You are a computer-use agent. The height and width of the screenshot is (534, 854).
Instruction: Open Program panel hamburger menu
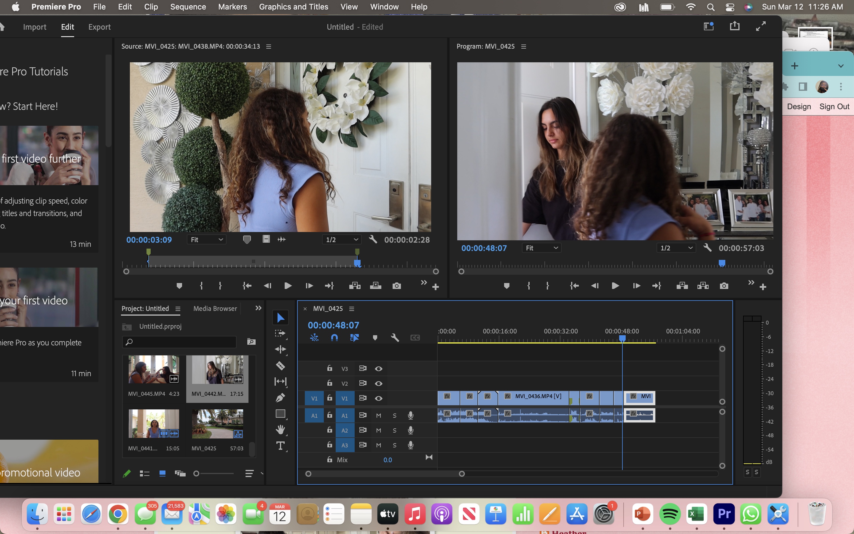pyautogui.click(x=524, y=47)
